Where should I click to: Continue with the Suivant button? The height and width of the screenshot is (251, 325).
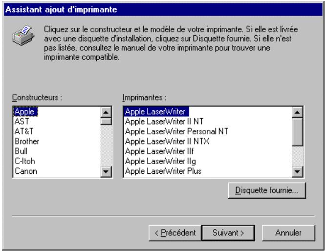pyautogui.click(x=228, y=233)
